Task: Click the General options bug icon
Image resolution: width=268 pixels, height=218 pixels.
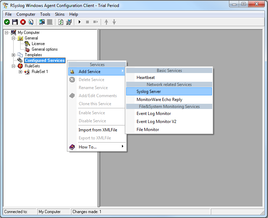Action: click(x=27, y=49)
